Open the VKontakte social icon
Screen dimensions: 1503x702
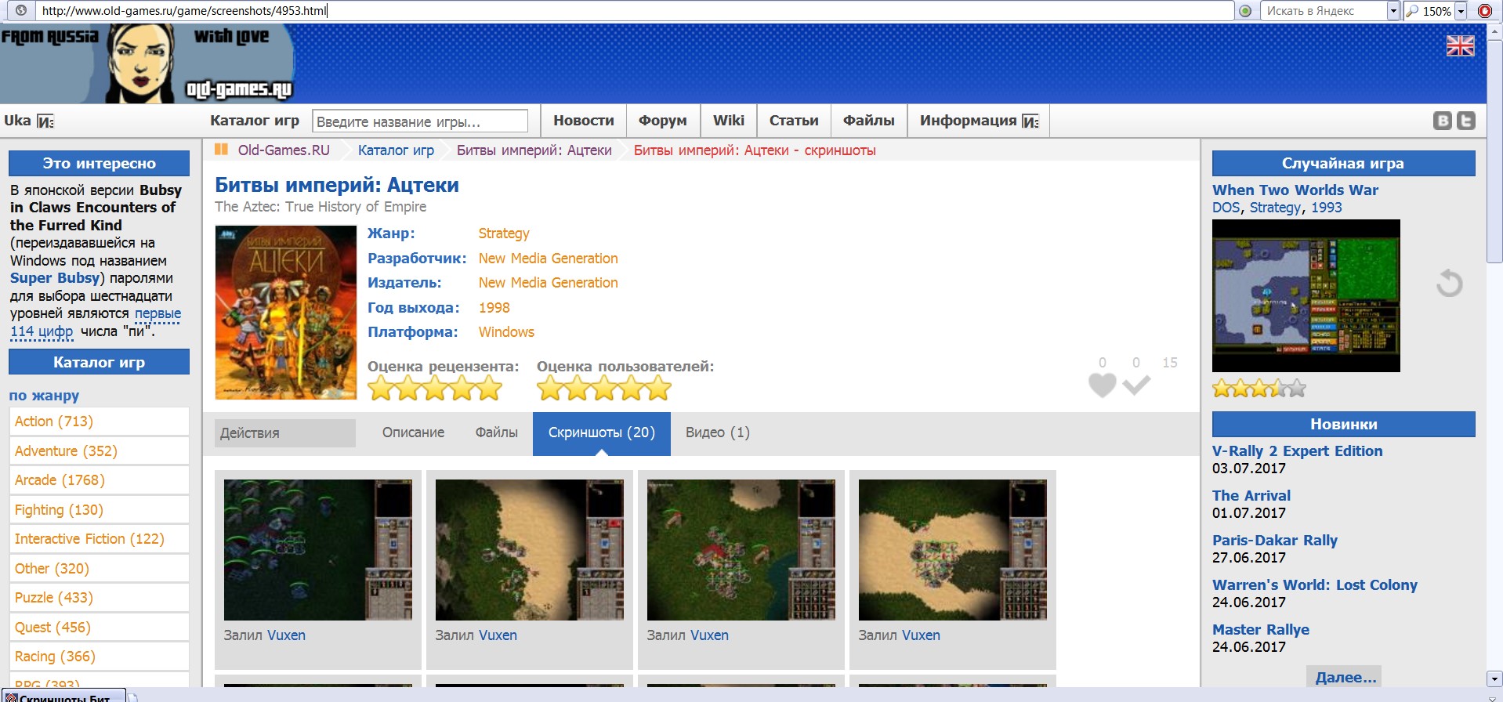tap(1442, 121)
